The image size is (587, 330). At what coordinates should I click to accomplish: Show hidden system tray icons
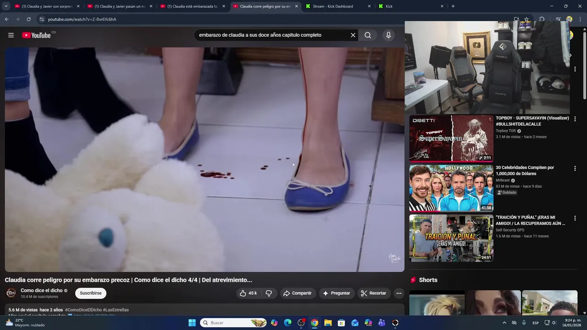coord(504,323)
